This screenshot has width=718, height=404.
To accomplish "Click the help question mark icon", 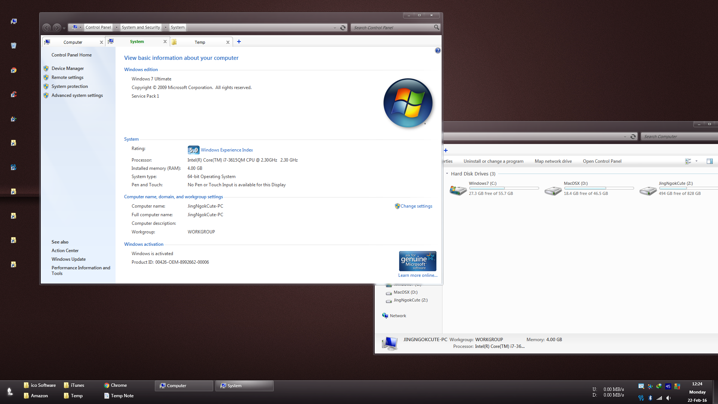I will click(438, 50).
